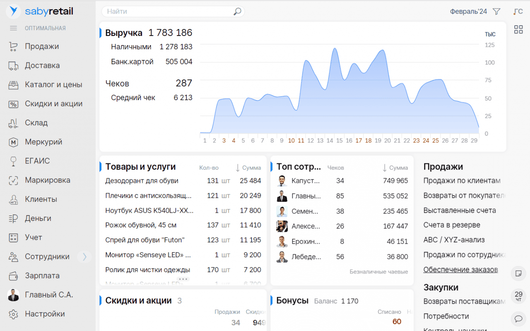530x331 pixels.
Task: Go to Скидки и акции menu item
Action: click(x=53, y=104)
